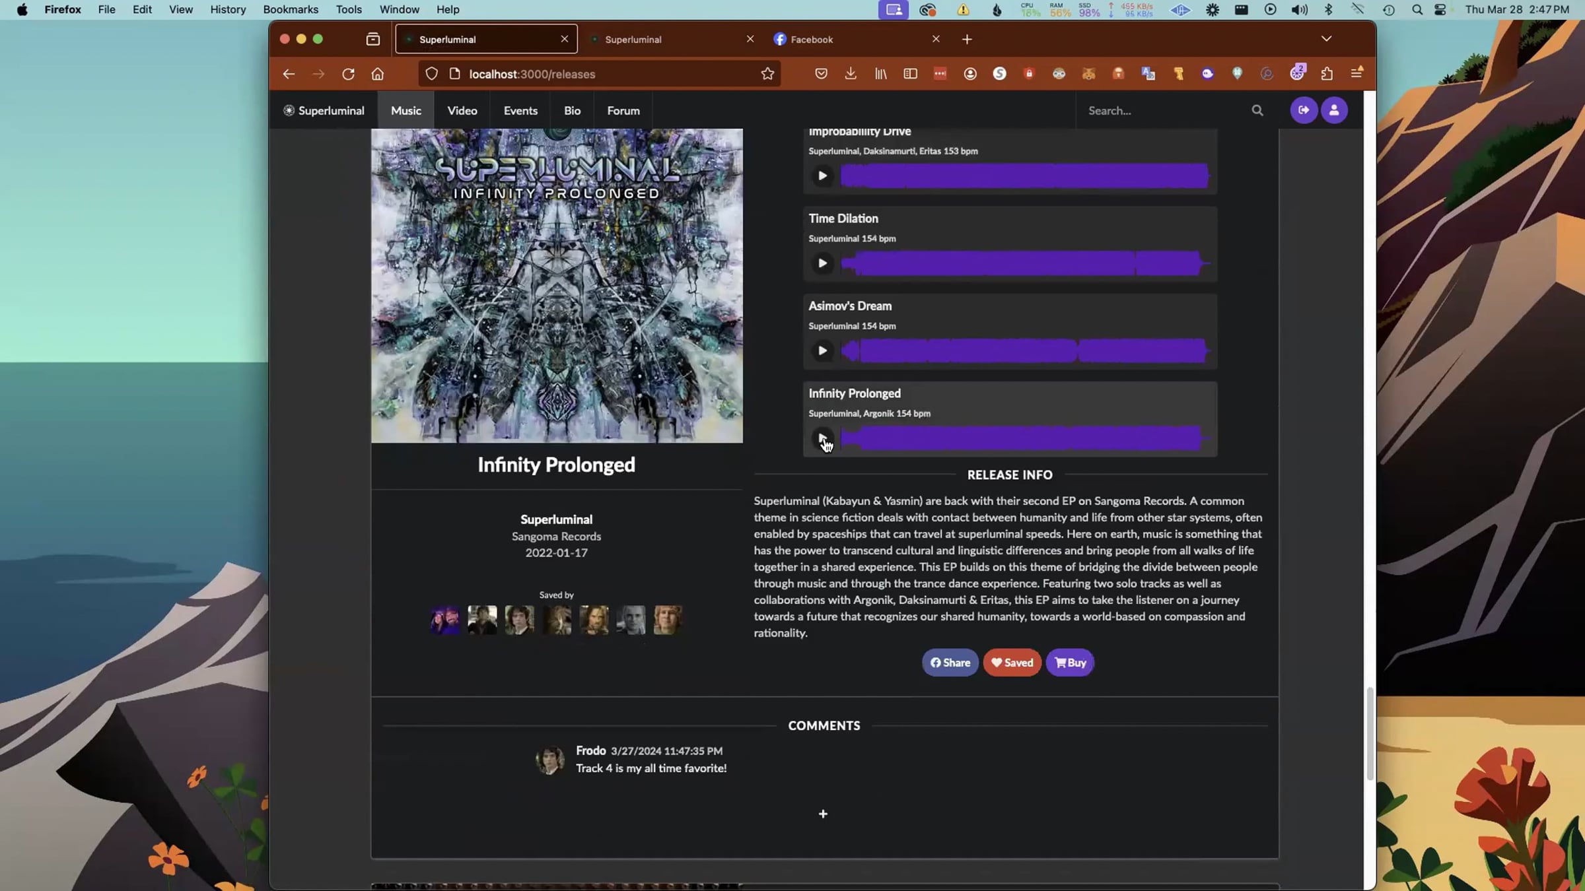Play the Asimov's Dream track
Viewport: 1585px width, 891px height.
[x=822, y=351]
